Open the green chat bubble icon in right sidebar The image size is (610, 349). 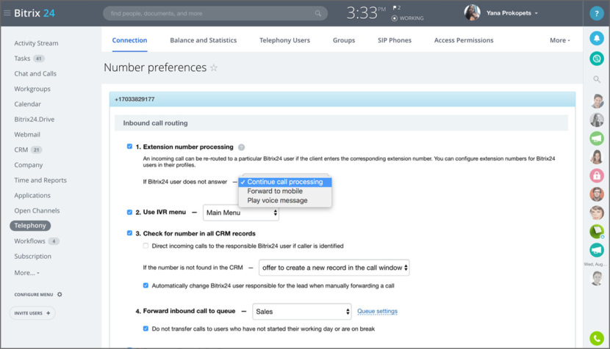596,59
